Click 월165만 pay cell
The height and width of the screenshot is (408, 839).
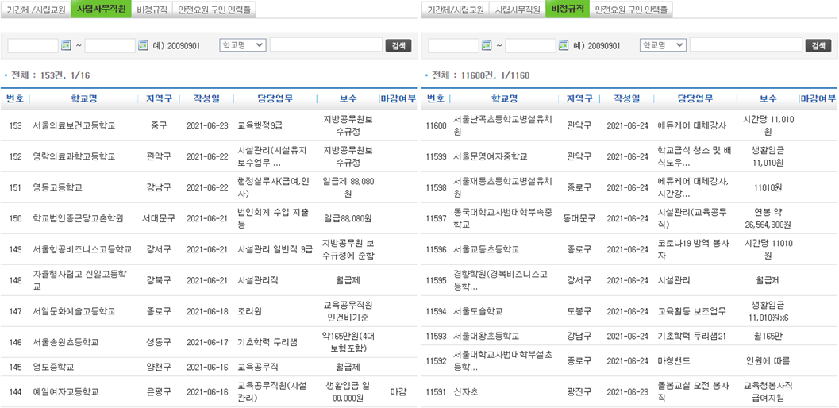767,337
